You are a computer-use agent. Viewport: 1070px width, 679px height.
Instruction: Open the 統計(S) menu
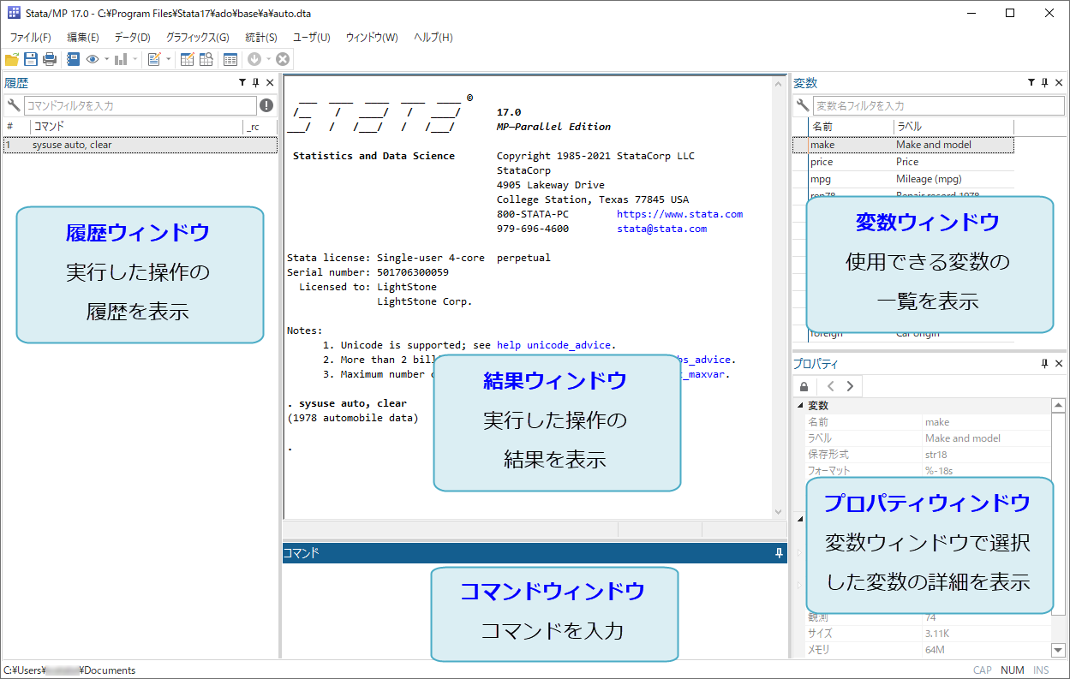261,38
